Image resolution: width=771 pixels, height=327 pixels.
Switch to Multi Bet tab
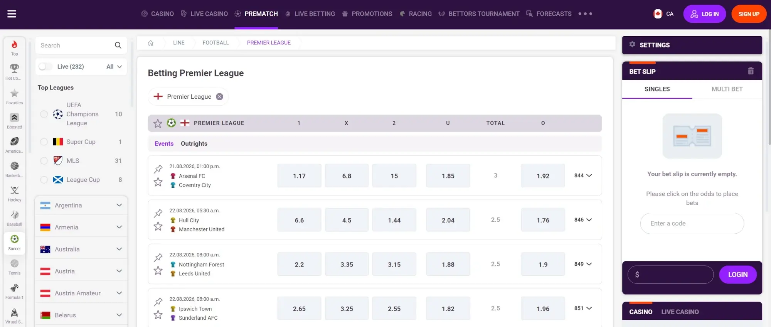pos(727,89)
